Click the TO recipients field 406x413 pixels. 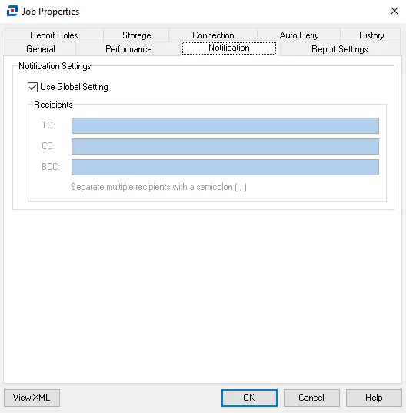click(225, 125)
